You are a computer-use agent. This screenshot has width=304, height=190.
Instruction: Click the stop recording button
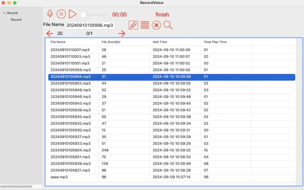(61, 14)
